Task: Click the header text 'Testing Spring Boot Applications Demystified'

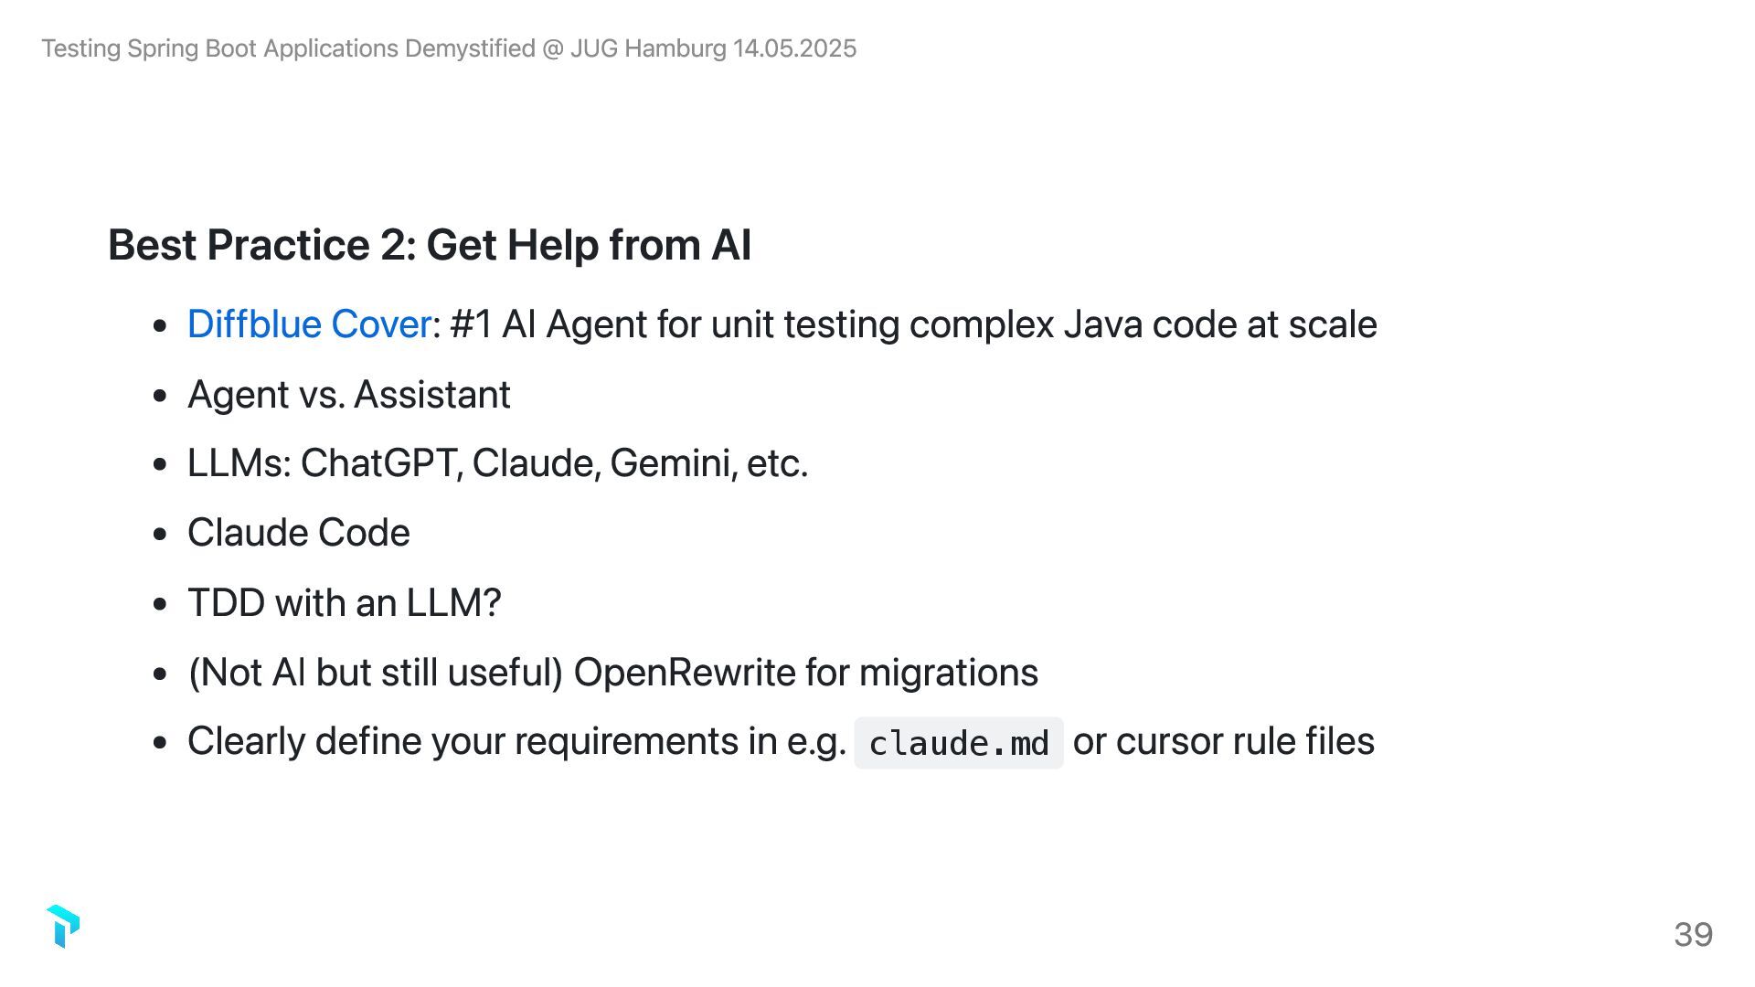Action: point(288,48)
